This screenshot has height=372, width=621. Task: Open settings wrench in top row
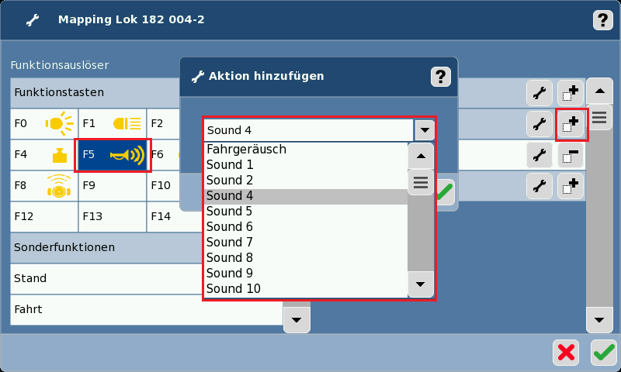pyautogui.click(x=539, y=93)
